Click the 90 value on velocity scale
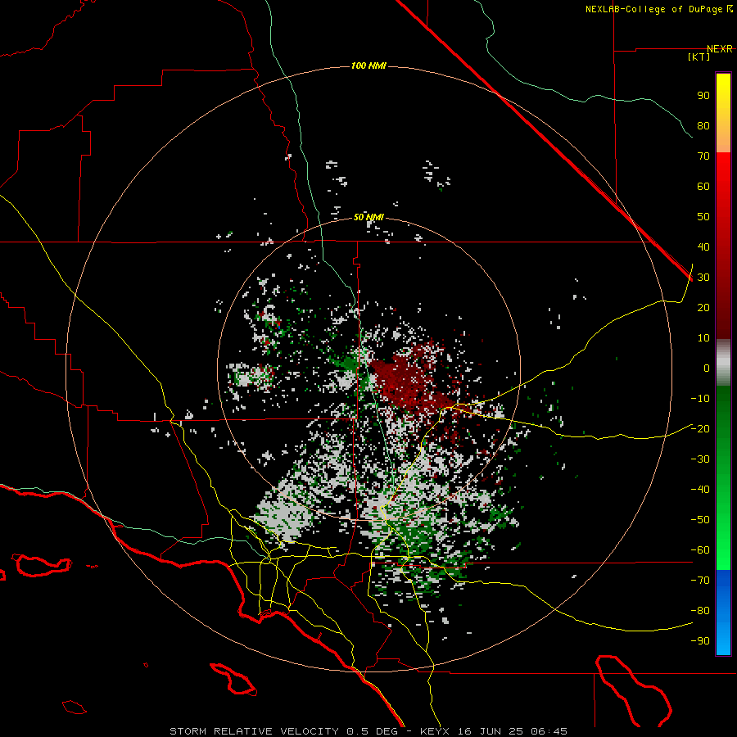 703,96
